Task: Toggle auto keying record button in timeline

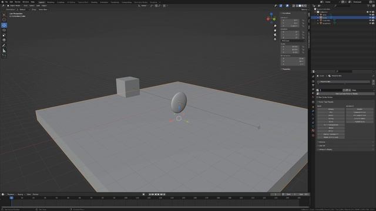Action: tap(143, 195)
